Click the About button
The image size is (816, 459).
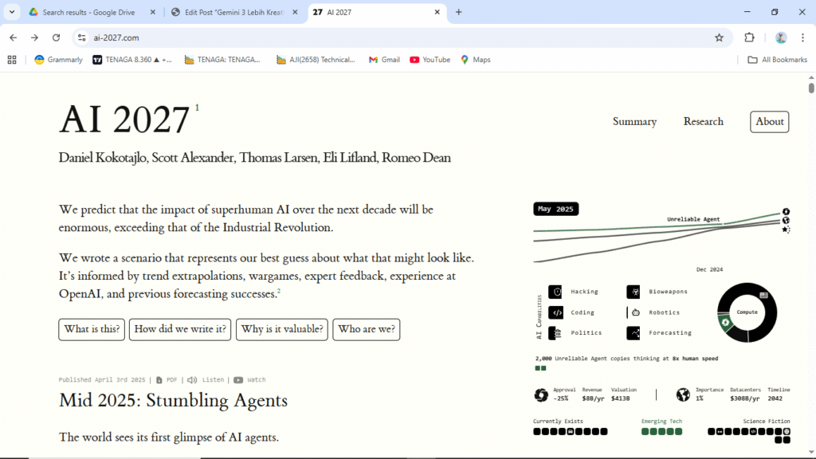(x=769, y=122)
